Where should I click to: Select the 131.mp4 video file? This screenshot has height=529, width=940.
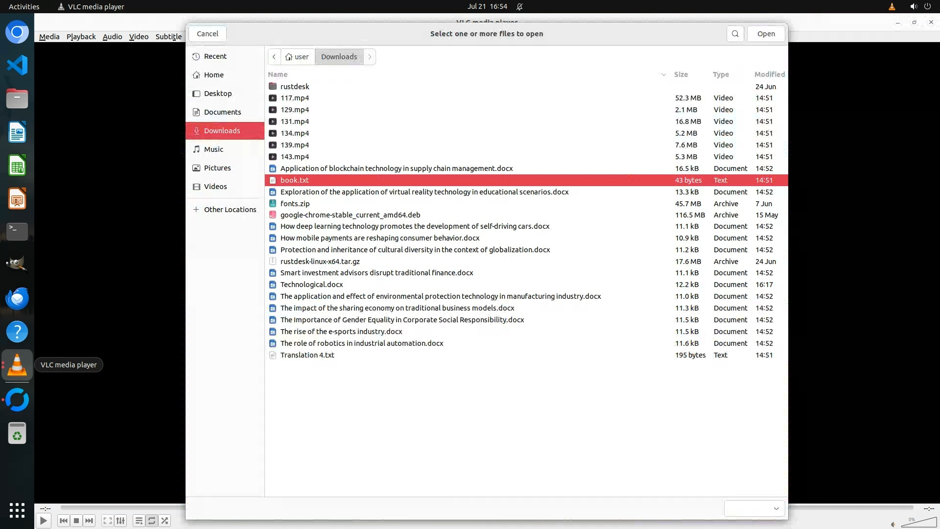click(x=295, y=121)
